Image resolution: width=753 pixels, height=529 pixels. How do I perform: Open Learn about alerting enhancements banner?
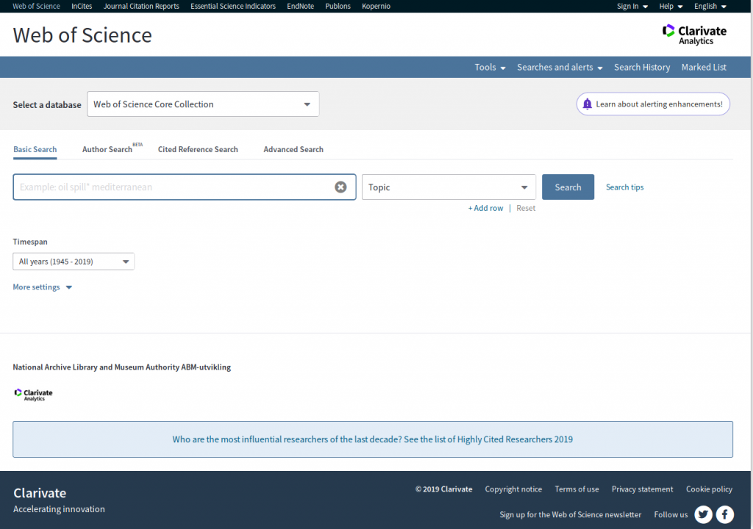pyautogui.click(x=653, y=104)
